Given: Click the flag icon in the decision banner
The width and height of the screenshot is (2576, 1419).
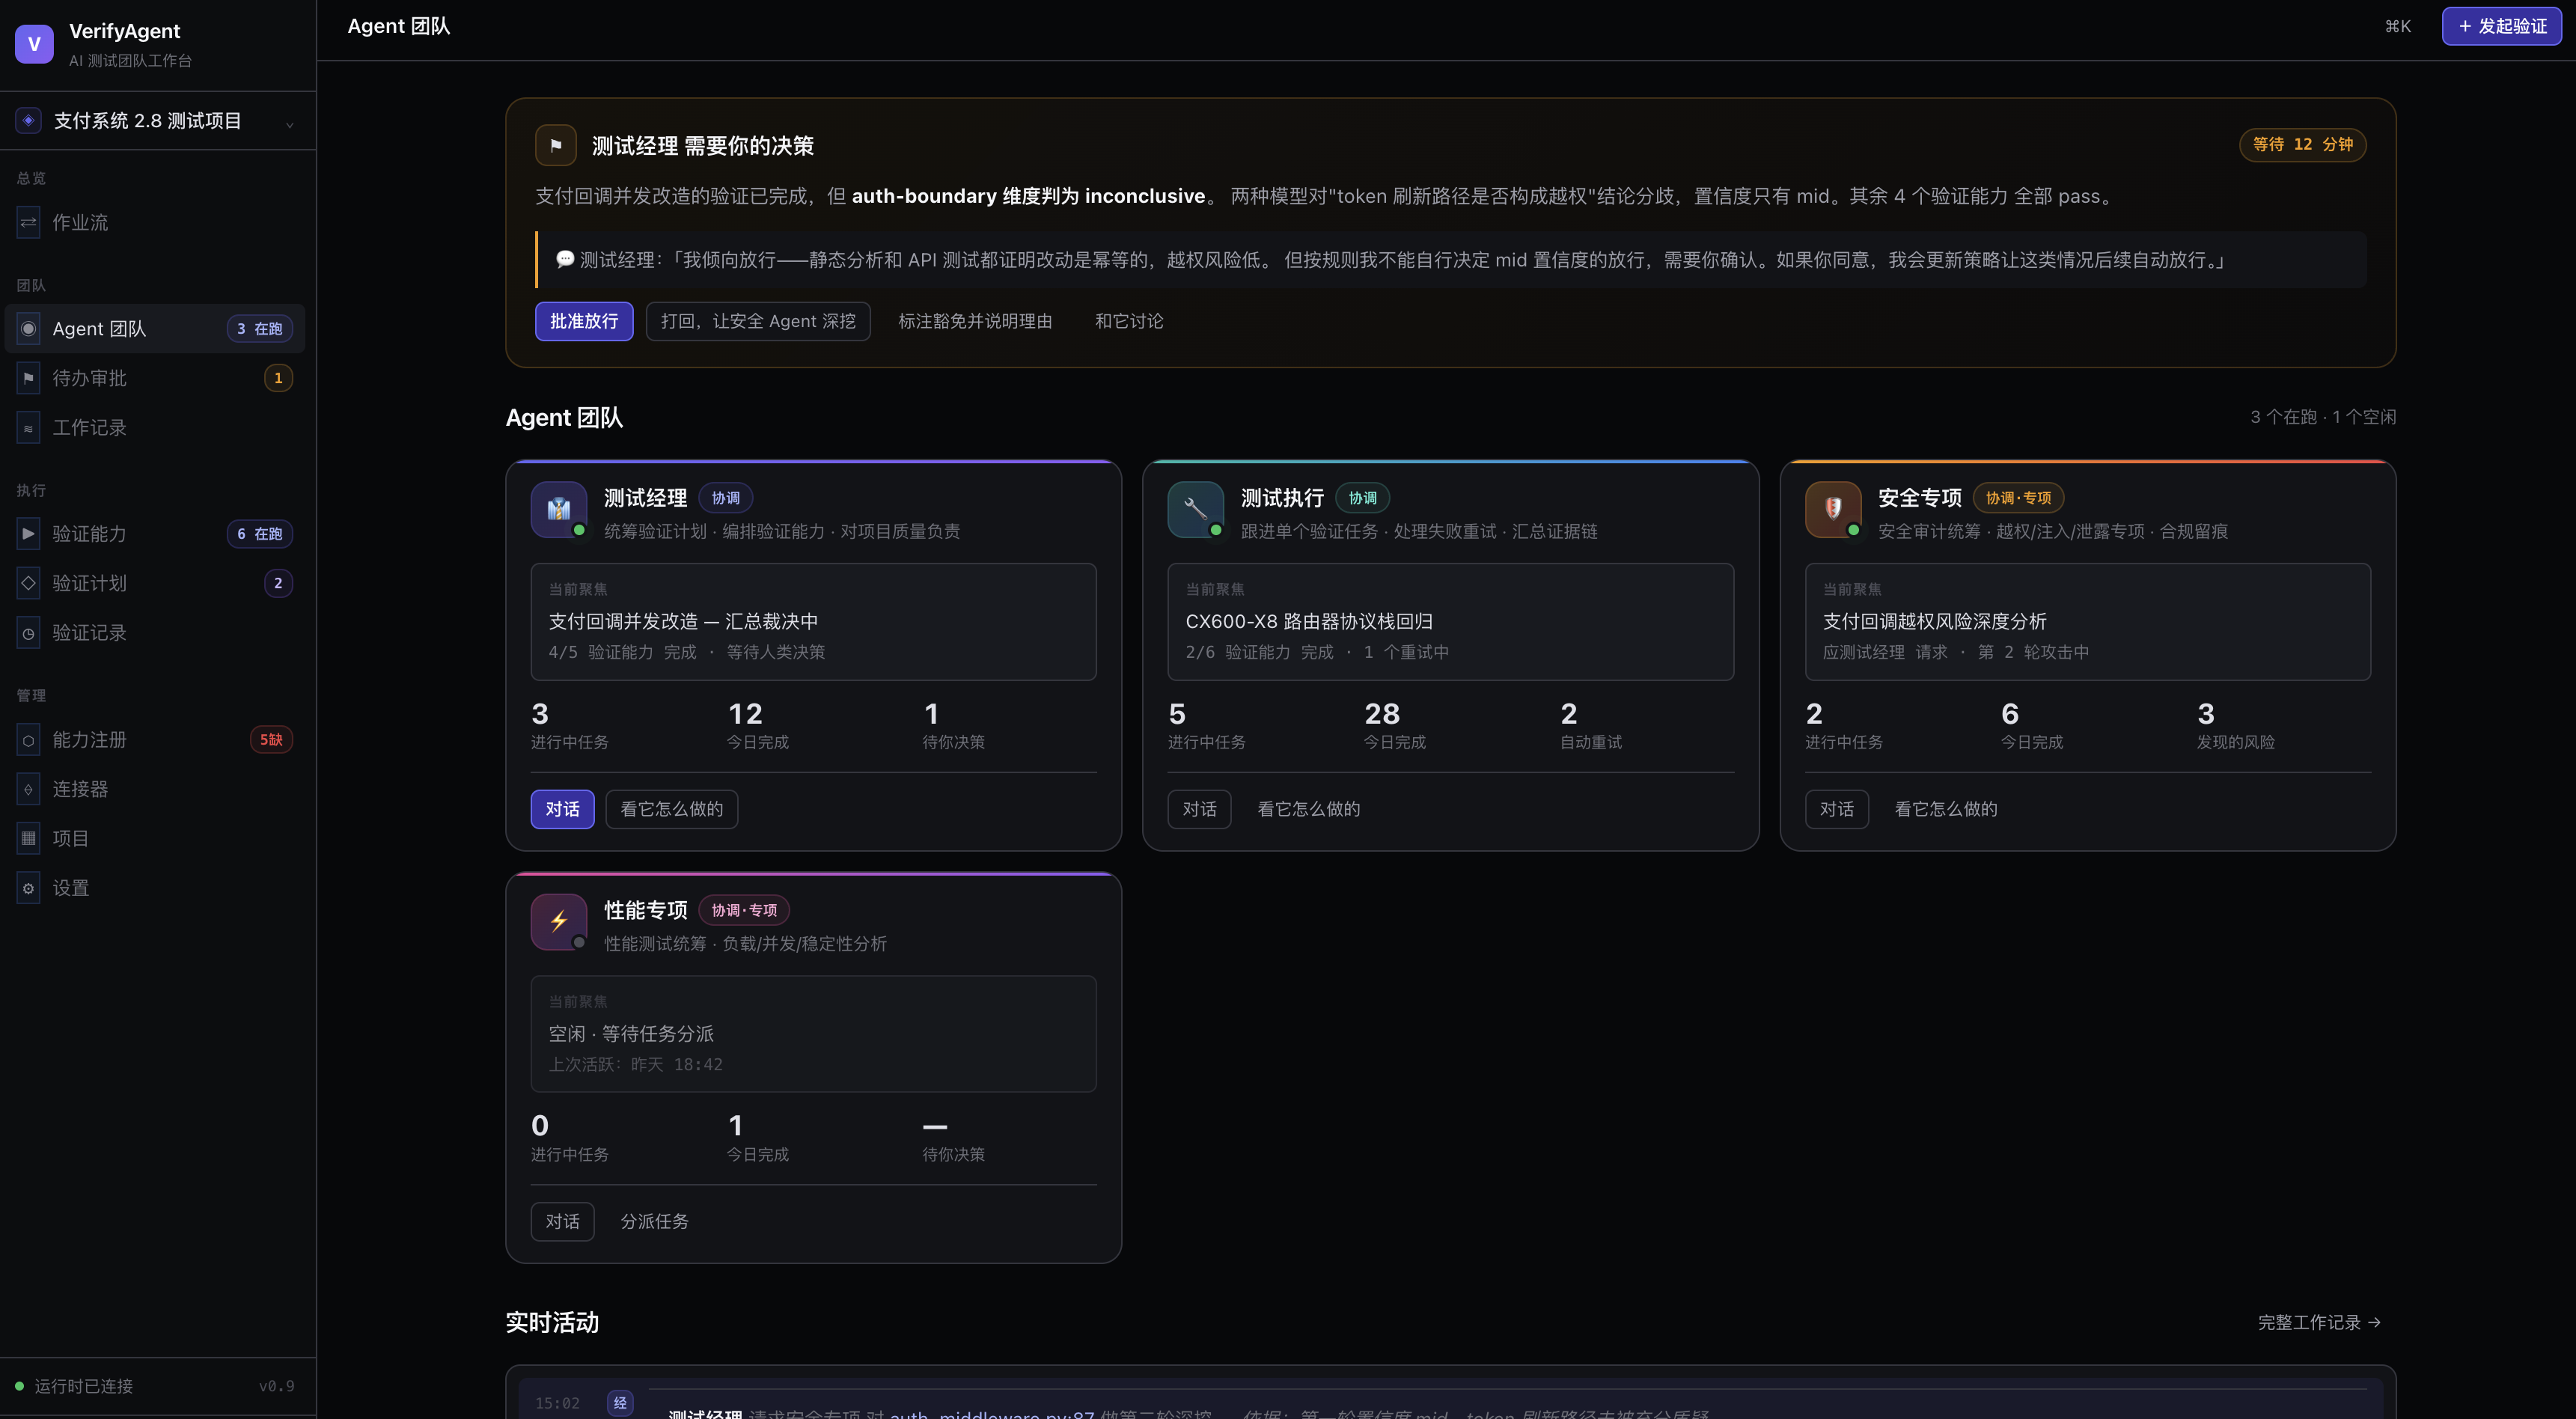Looking at the screenshot, I should (556, 145).
